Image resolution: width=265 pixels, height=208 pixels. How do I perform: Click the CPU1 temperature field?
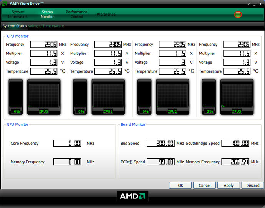[x=108, y=71]
